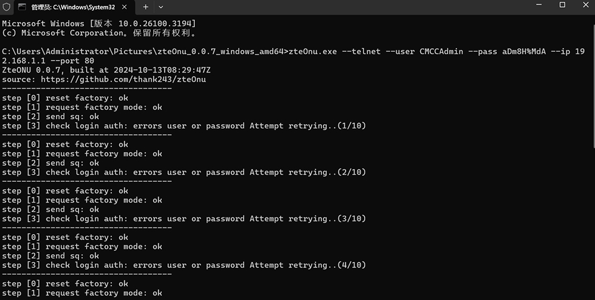Maximize the terminal window
The width and height of the screenshot is (595, 300).
562,5
